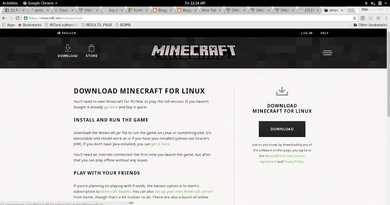Close the Emacs tab
390x205 pixels.
[72, 10]
